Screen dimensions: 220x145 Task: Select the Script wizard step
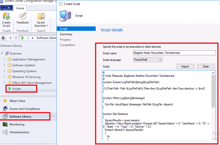[76, 29]
